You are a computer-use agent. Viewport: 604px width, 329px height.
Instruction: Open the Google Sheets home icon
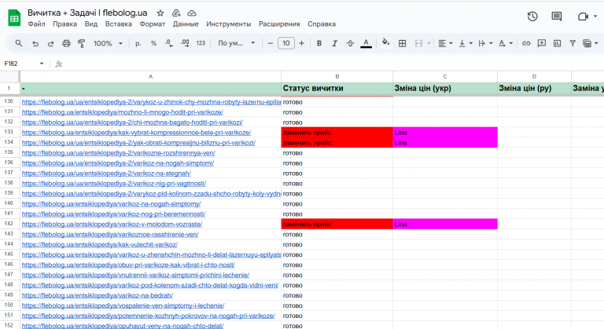tap(14, 18)
